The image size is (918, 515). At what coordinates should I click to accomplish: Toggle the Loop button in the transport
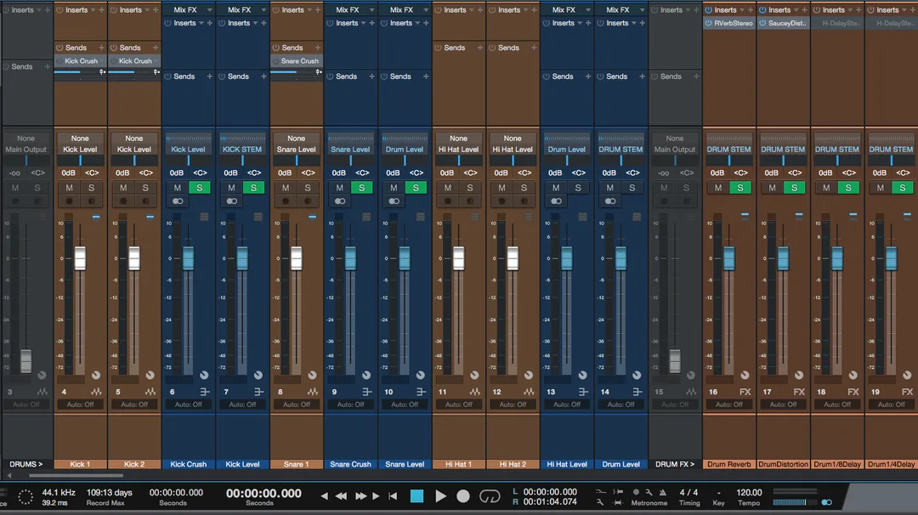point(490,496)
